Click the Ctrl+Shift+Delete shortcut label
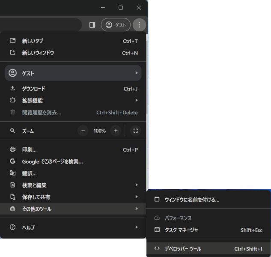This screenshot has height=257, width=271. point(117,113)
